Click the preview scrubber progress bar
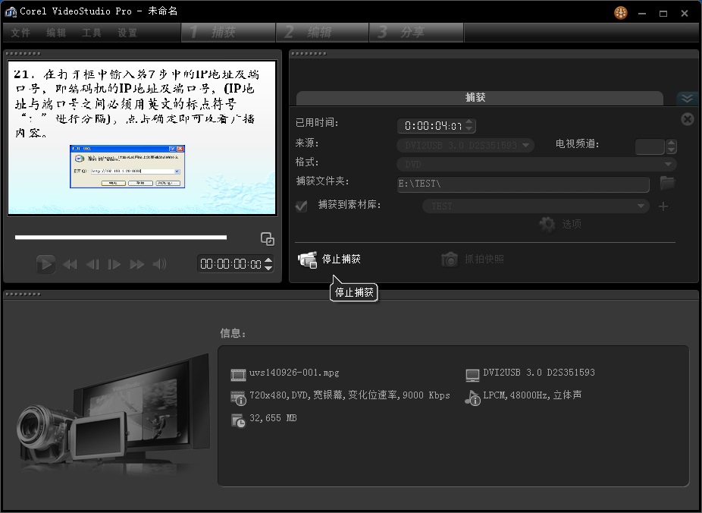Image resolution: width=702 pixels, height=513 pixels. (121, 238)
